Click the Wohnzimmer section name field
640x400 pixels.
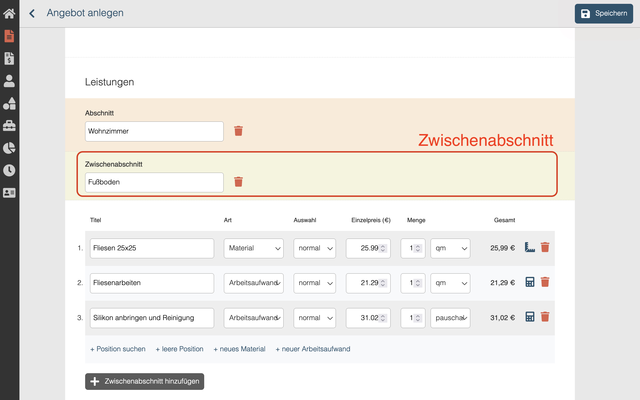click(x=154, y=131)
